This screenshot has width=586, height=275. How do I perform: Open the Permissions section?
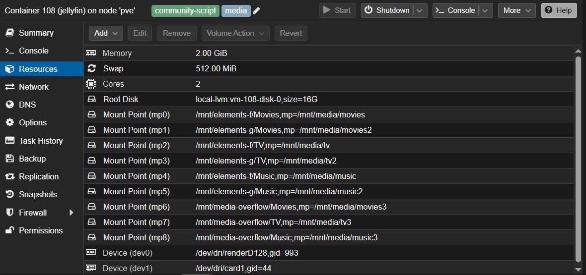(42, 230)
